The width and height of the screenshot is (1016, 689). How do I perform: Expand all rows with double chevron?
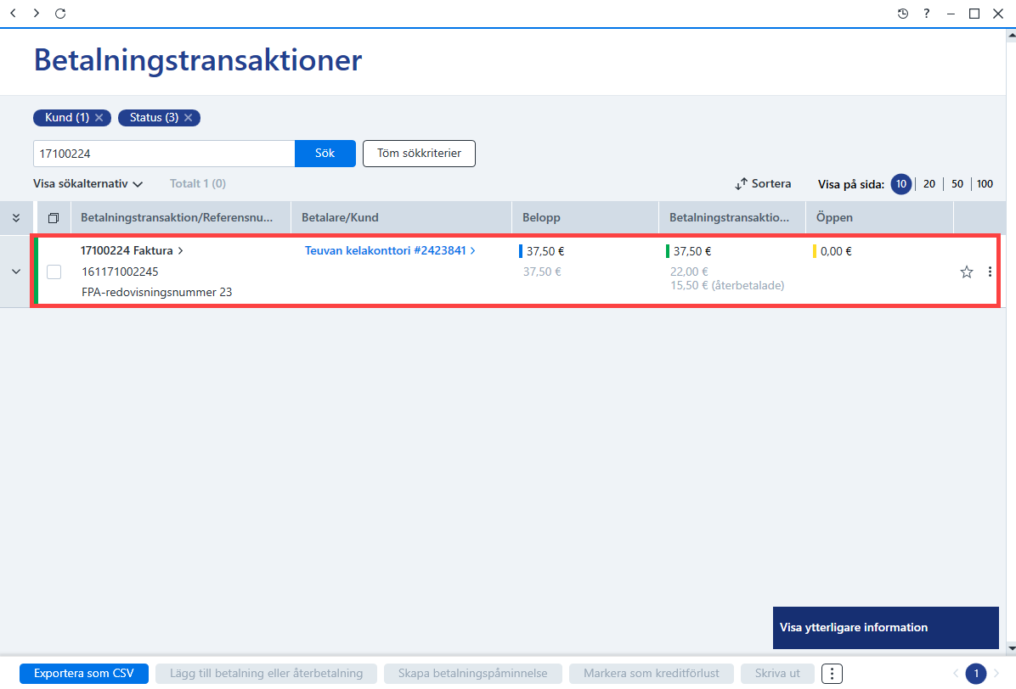tap(16, 218)
